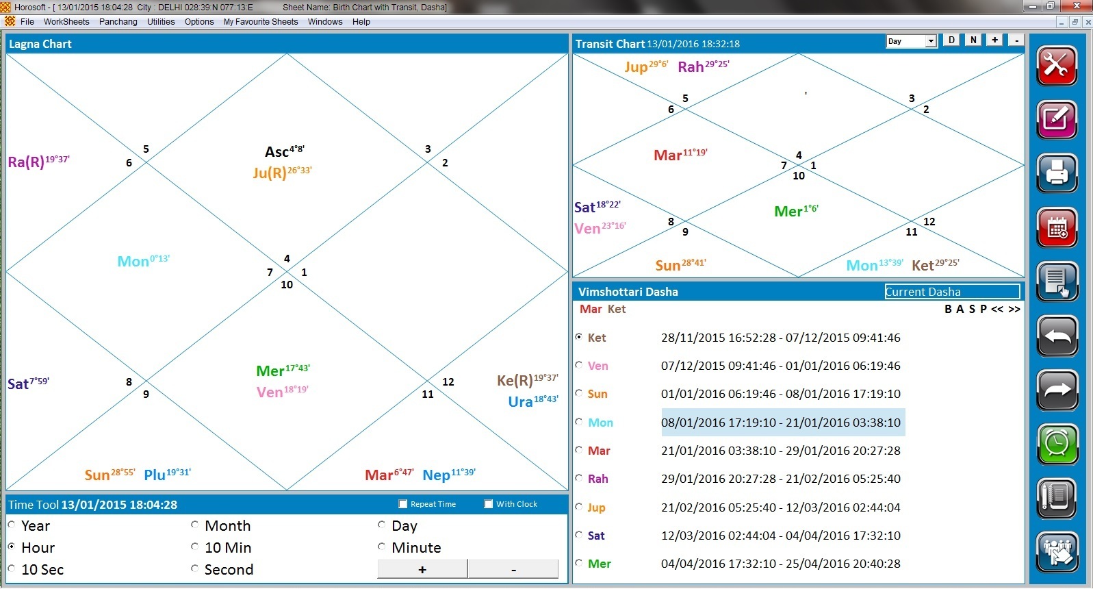Image resolution: width=1093 pixels, height=589 pixels.
Task: Open the WorkSheets menu
Action: tap(66, 22)
